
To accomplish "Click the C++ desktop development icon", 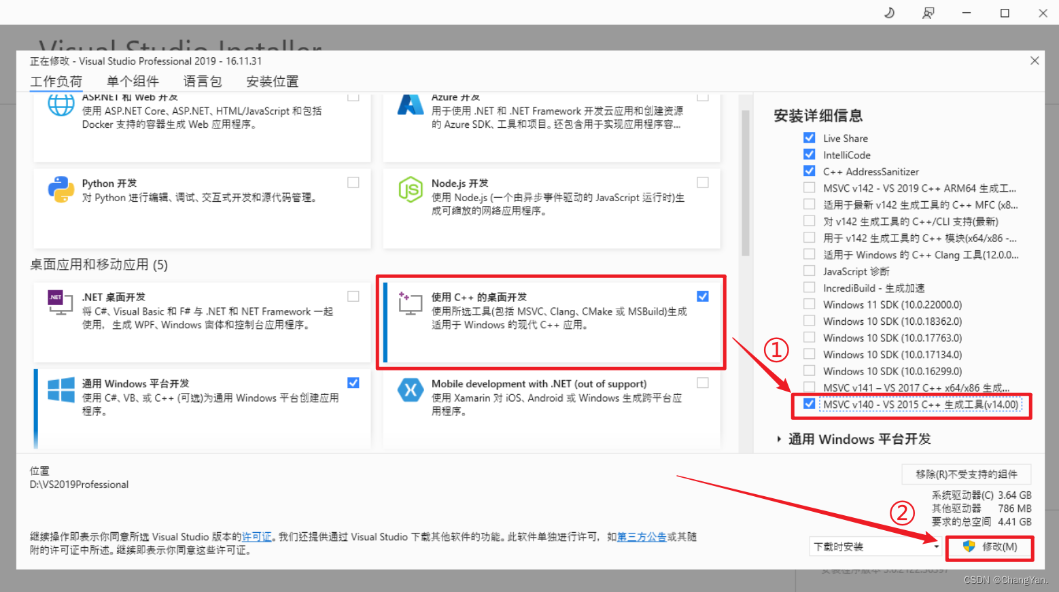I will click(411, 303).
